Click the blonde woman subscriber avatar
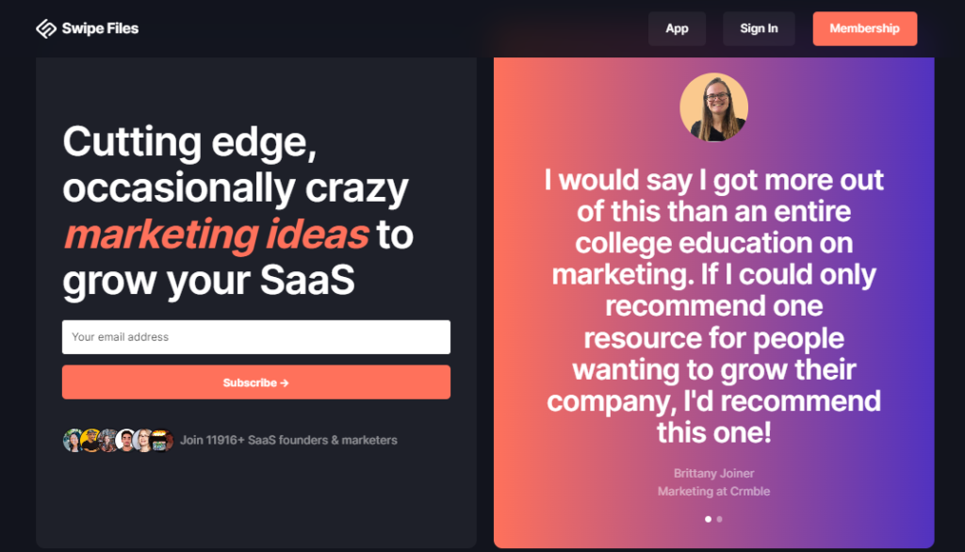Viewport: 965px width, 552px height. [144, 440]
